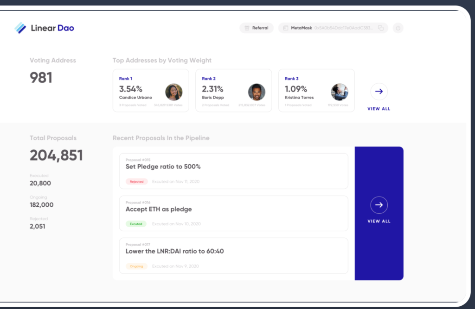475x309 pixels.
Task: Open the Referral button
Action: (x=256, y=28)
